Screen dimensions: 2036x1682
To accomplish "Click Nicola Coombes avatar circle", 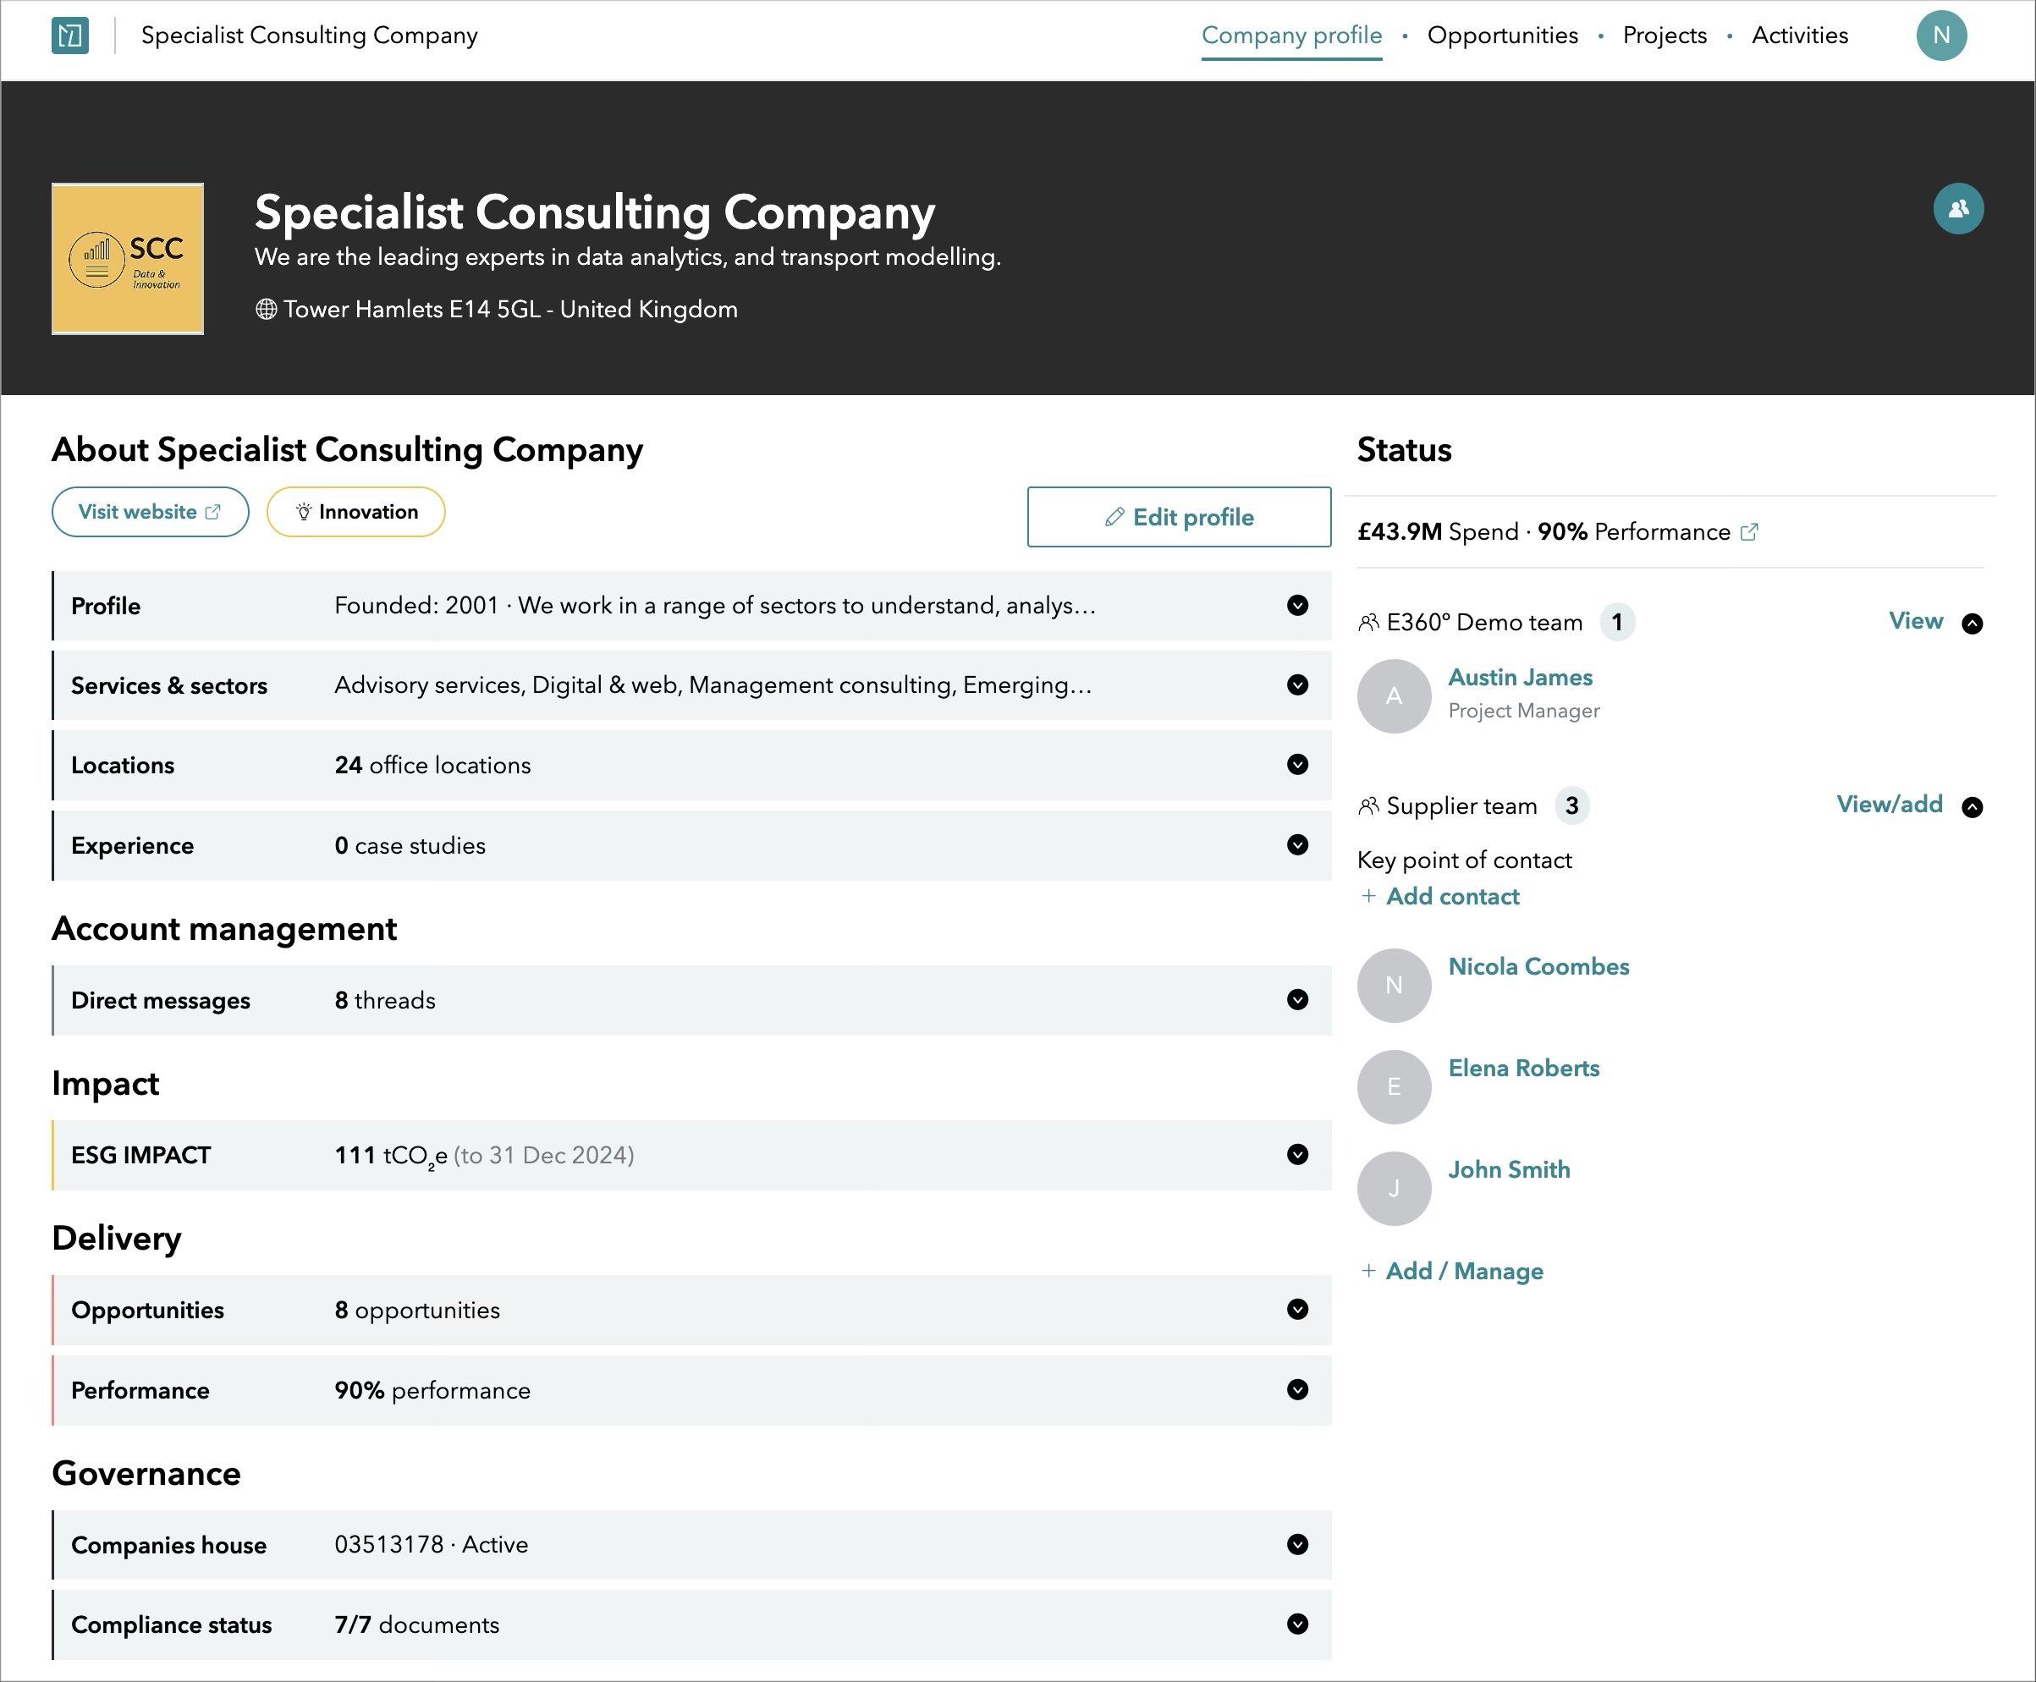I will (1394, 986).
